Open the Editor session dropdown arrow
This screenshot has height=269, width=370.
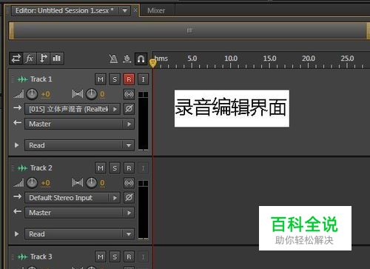[x=125, y=10]
